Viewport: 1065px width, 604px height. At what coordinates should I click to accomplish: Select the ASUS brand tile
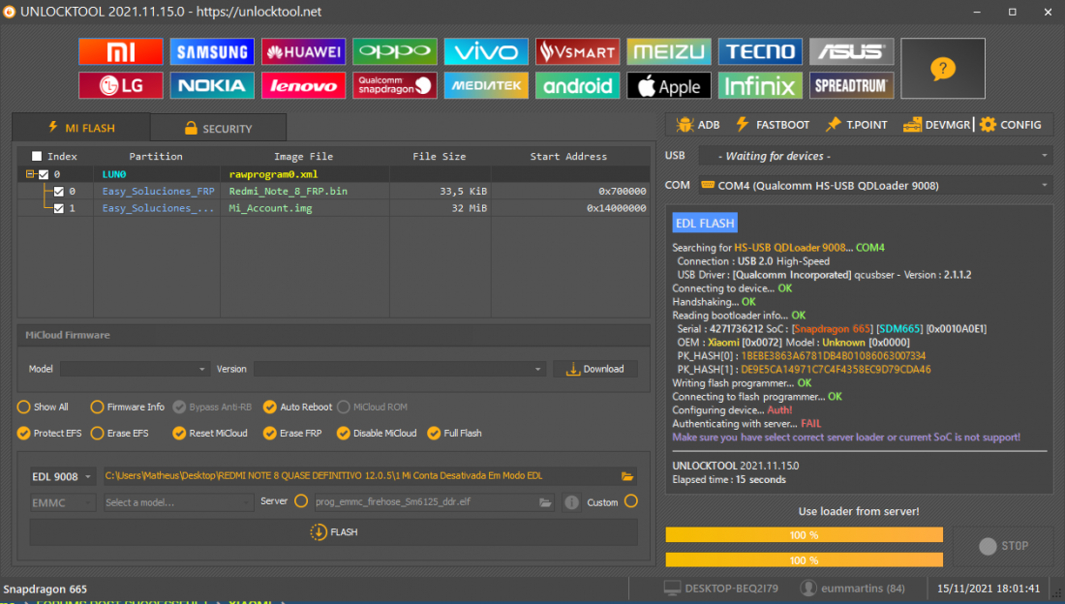pyautogui.click(x=851, y=51)
